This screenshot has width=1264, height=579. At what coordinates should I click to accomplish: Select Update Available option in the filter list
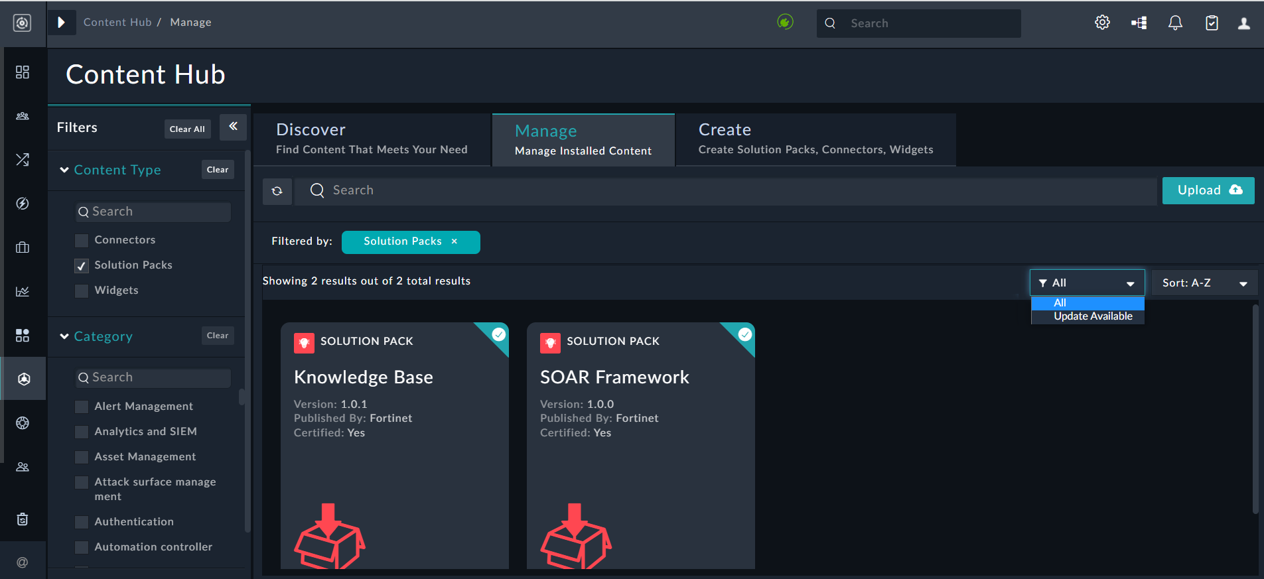[1088, 316]
